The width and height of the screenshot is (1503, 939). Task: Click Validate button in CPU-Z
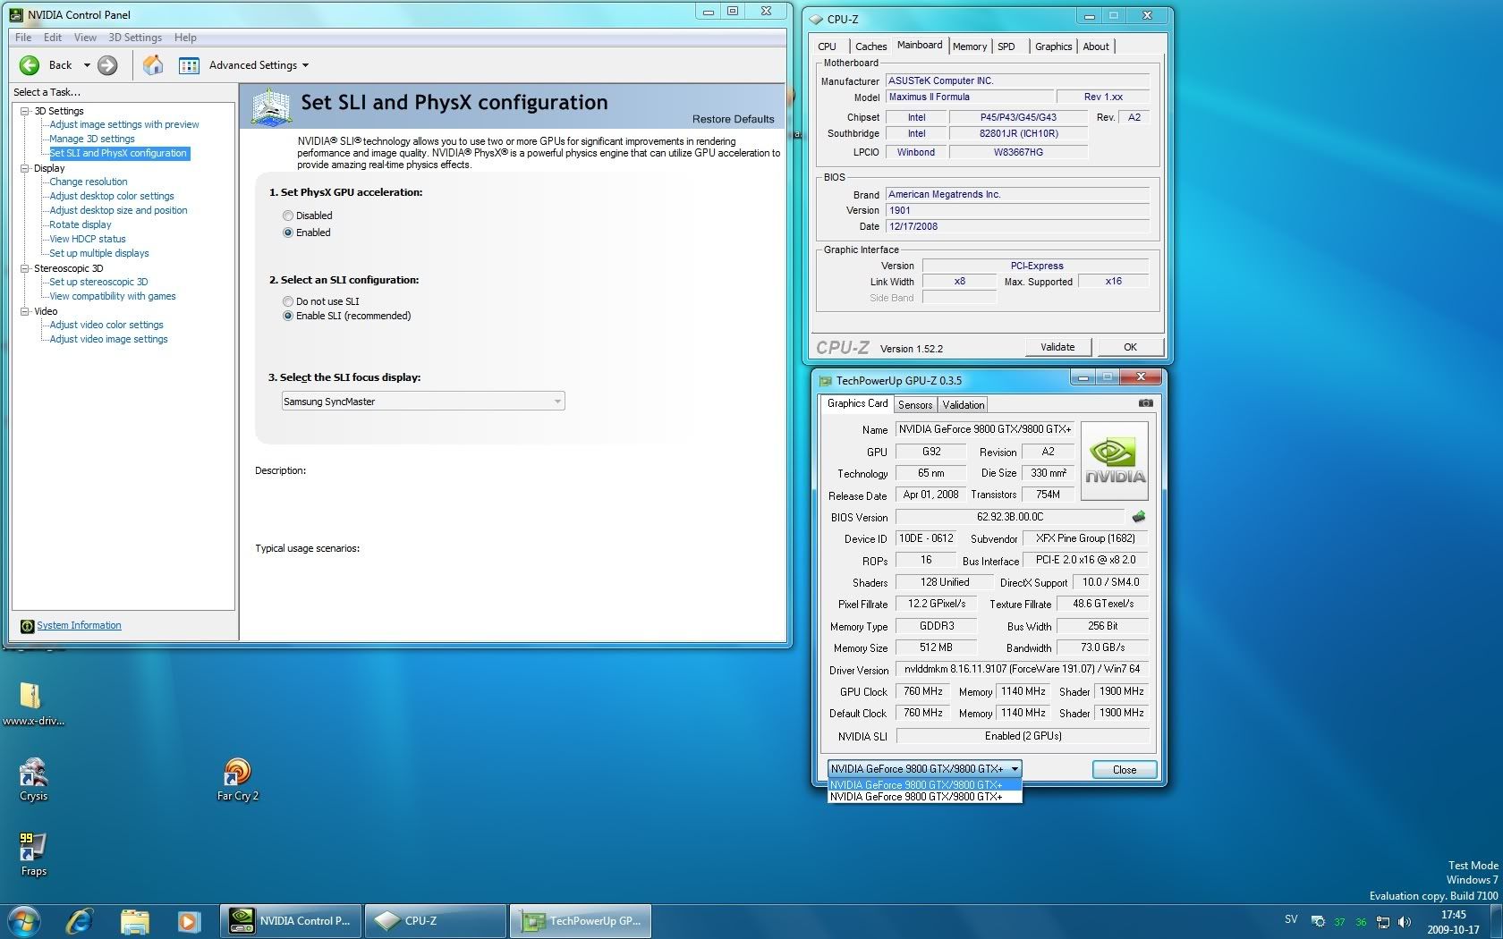[x=1057, y=347]
